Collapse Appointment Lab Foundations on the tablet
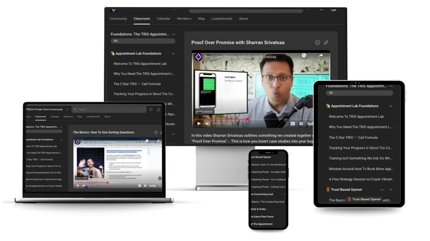Viewport: 430px width, 241px height. pyautogui.click(x=391, y=106)
